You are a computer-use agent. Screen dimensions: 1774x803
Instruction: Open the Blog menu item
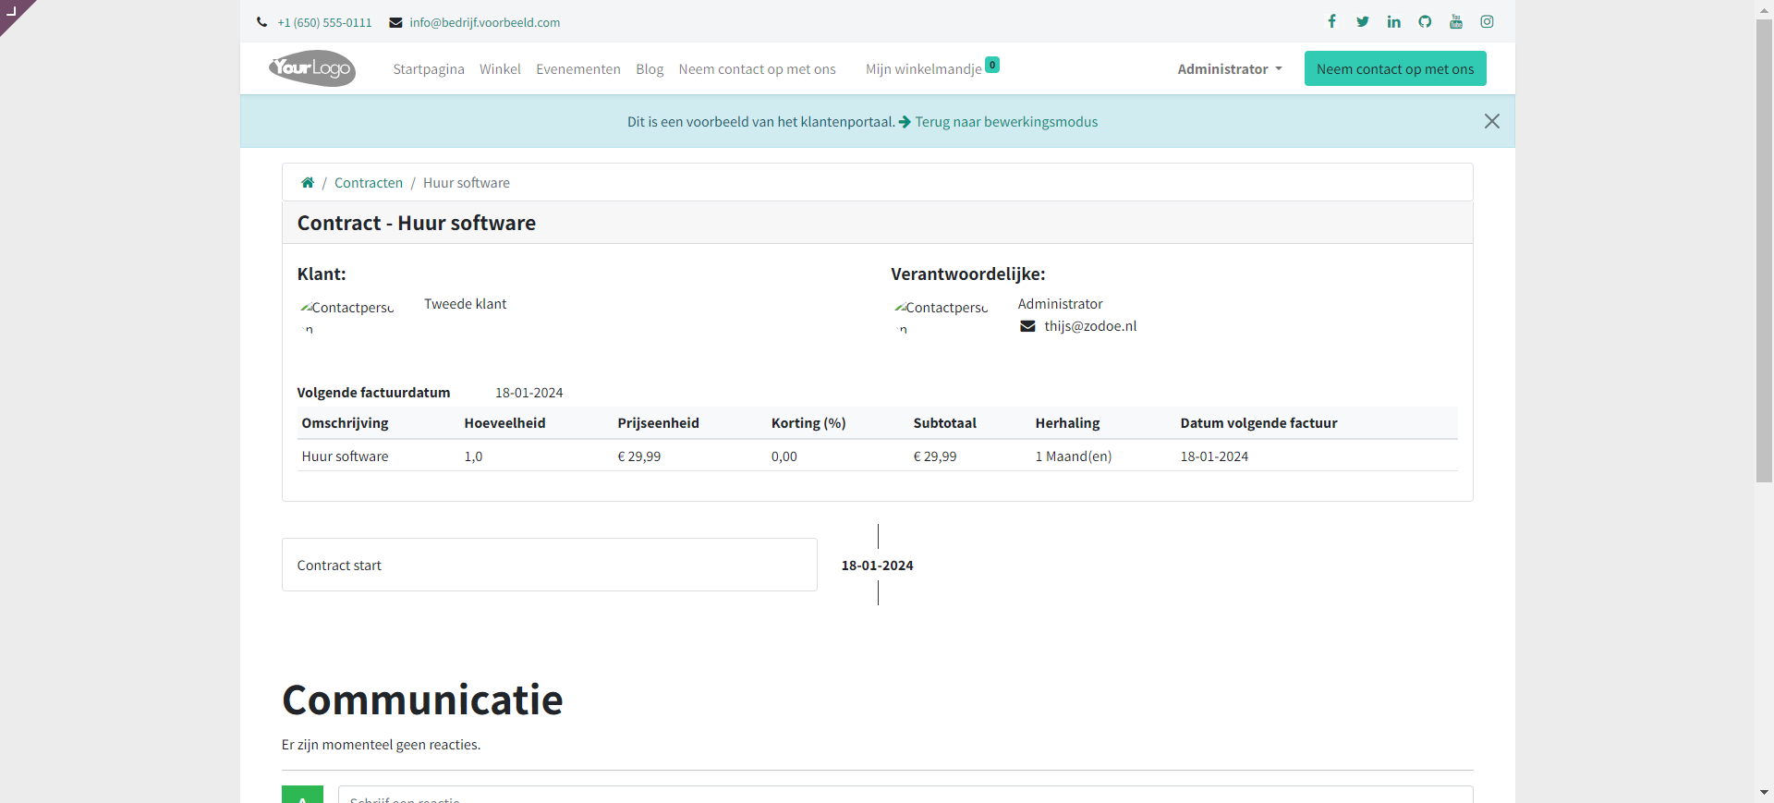coord(650,69)
